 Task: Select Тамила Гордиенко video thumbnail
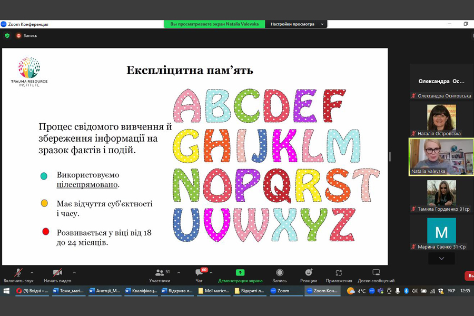(x=441, y=193)
